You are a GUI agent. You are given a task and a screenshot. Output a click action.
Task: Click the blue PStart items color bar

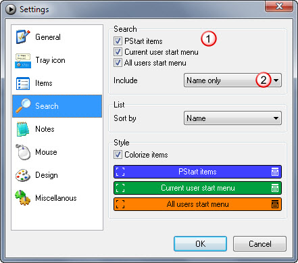click(197, 172)
